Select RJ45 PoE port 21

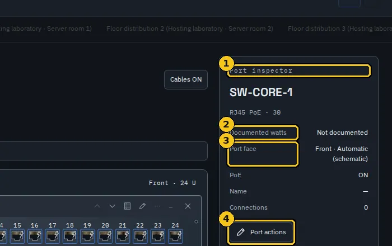(x=123, y=236)
